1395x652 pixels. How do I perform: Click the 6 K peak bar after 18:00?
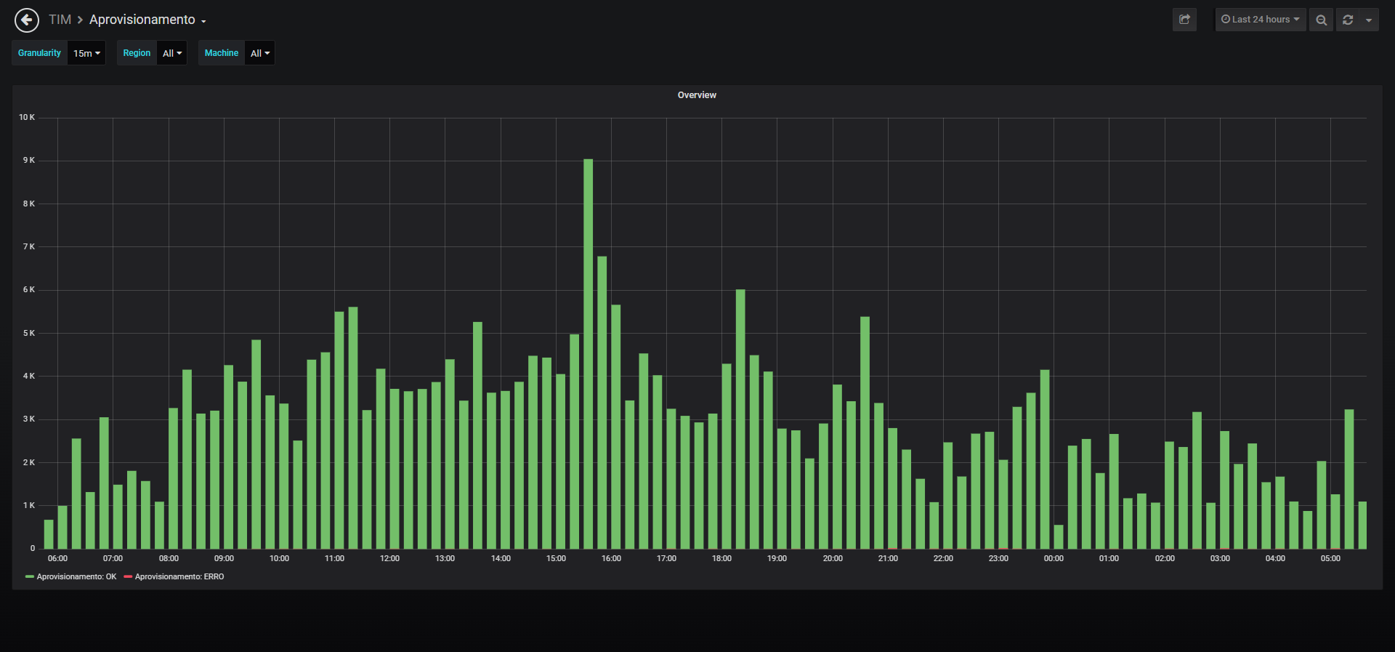(x=740, y=419)
